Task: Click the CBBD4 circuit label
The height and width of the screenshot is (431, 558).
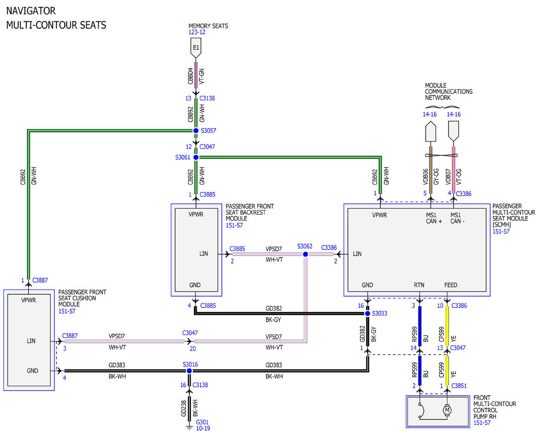Action: tap(190, 76)
